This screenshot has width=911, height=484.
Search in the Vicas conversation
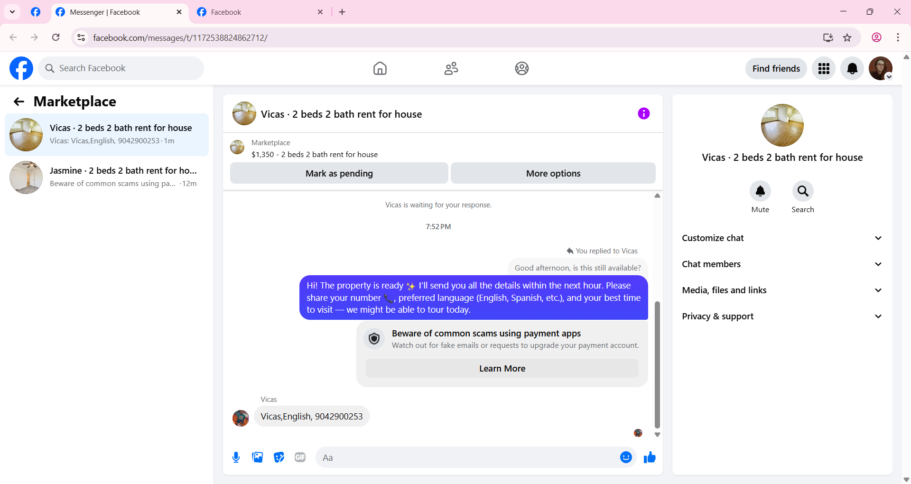[x=803, y=191]
